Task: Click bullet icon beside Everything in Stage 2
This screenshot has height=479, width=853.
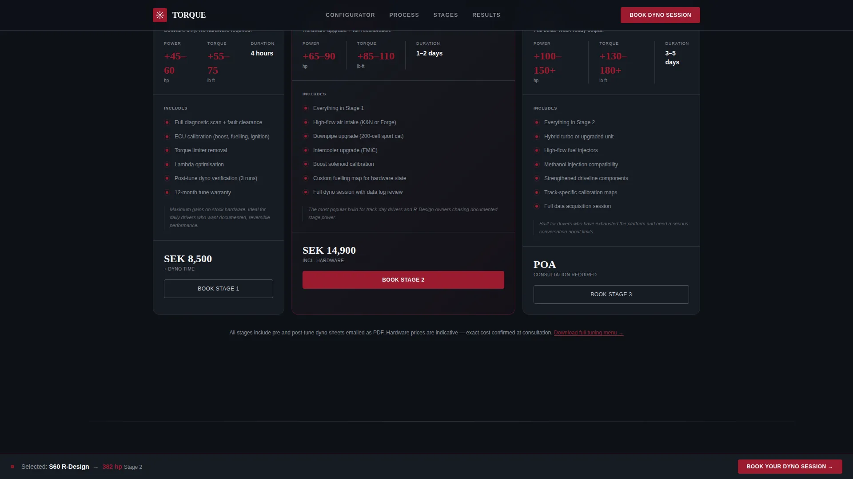Action: 537,122
